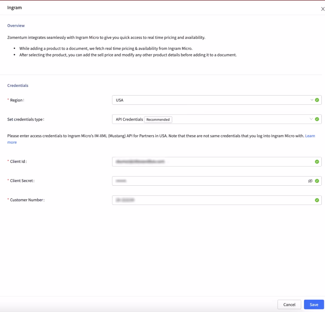The width and height of the screenshot is (325, 312).
Task: Click the Client Secret input field
Action: tap(217, 181)
